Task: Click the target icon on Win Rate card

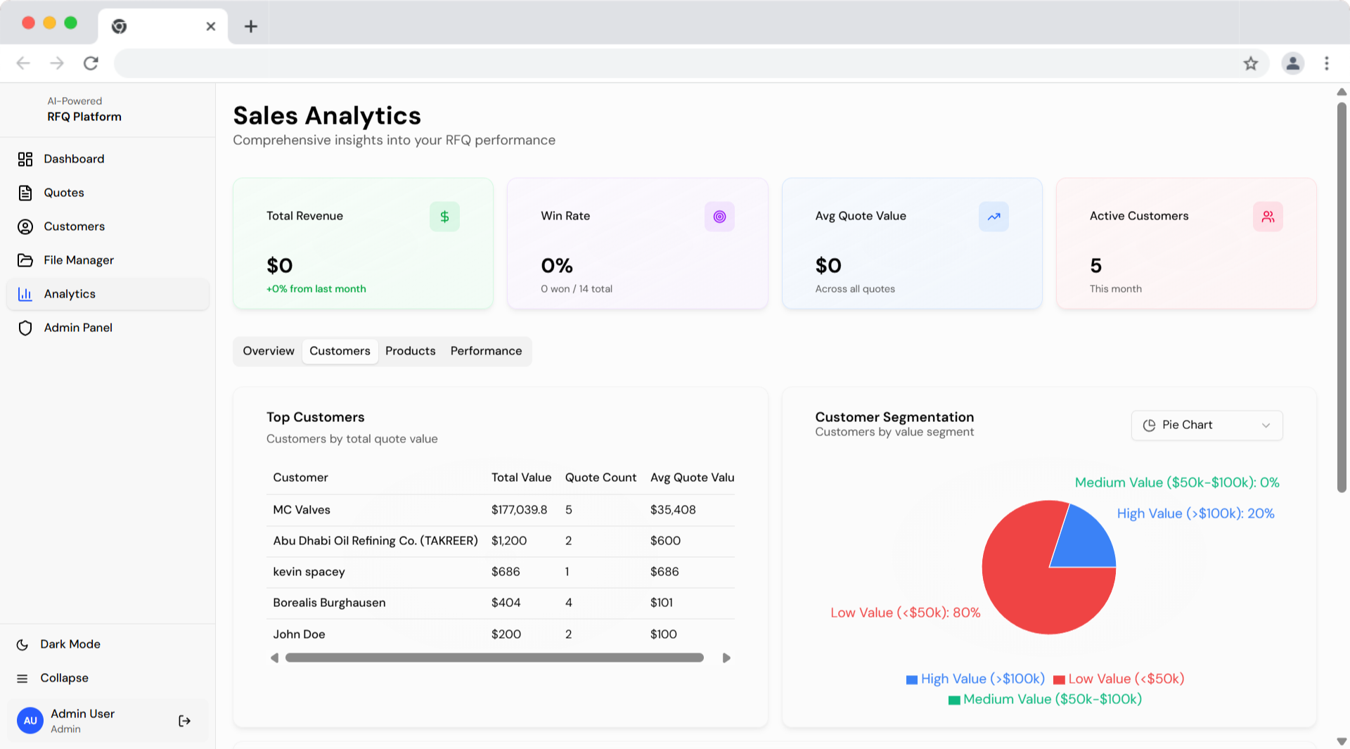Action: click(719, 217)
